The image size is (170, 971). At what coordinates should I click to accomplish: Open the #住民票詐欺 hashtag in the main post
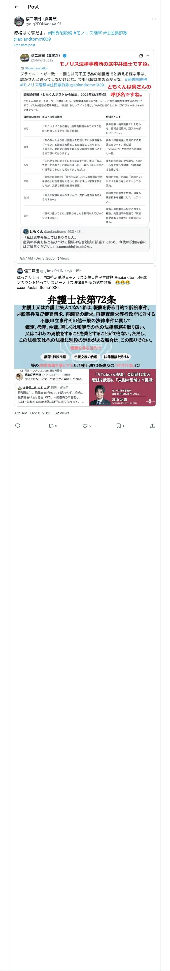pos(115,33)
